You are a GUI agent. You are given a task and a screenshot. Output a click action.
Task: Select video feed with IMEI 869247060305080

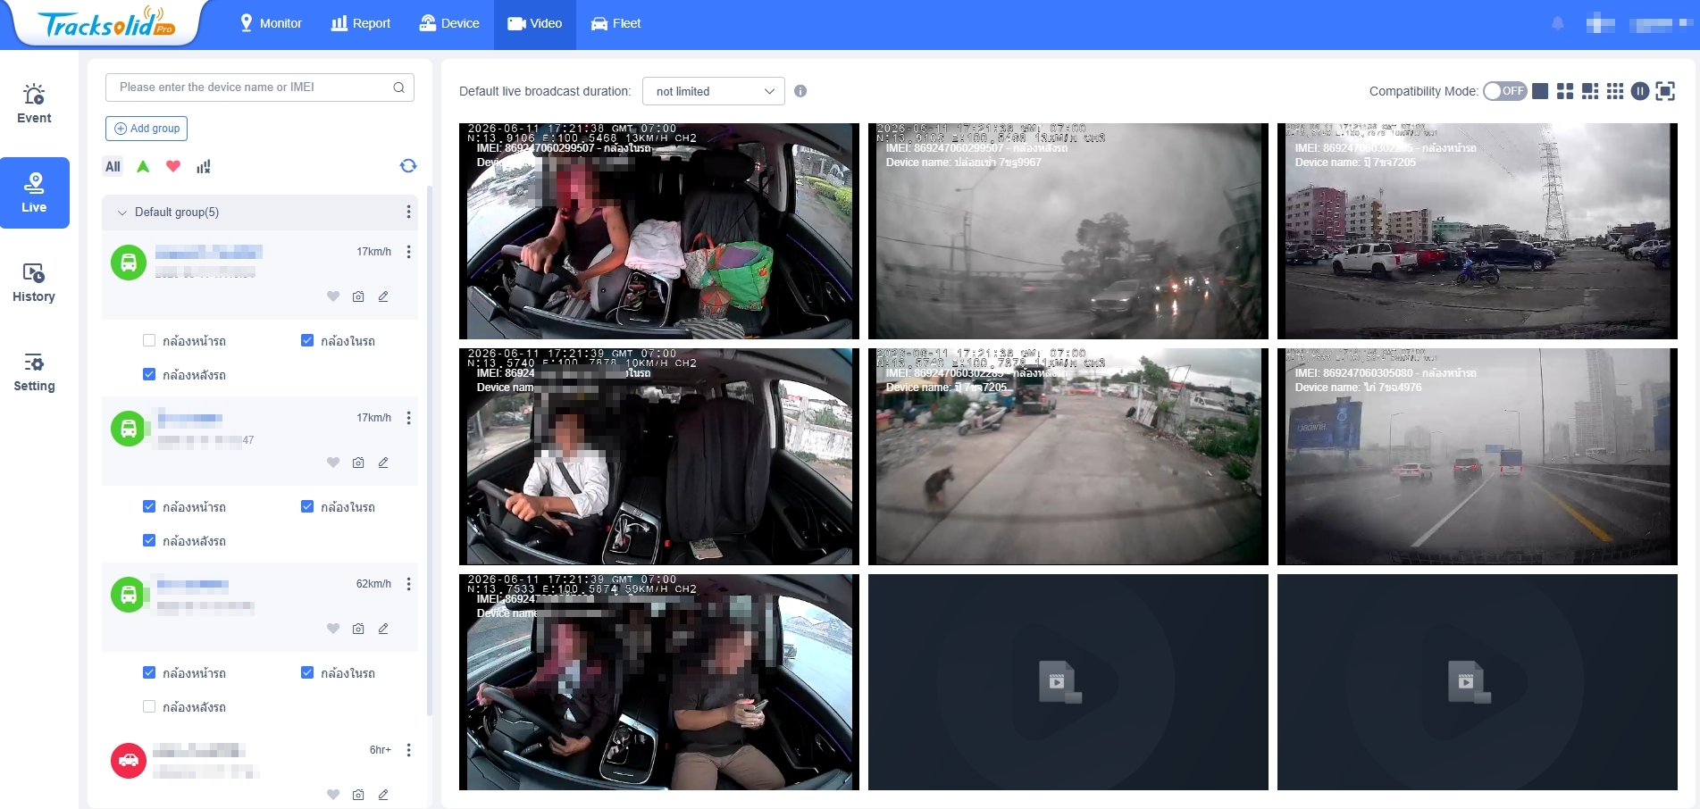click(1478, 456)
